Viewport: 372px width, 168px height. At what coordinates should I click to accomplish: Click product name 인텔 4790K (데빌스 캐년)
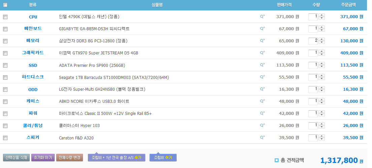coord(89,16)
